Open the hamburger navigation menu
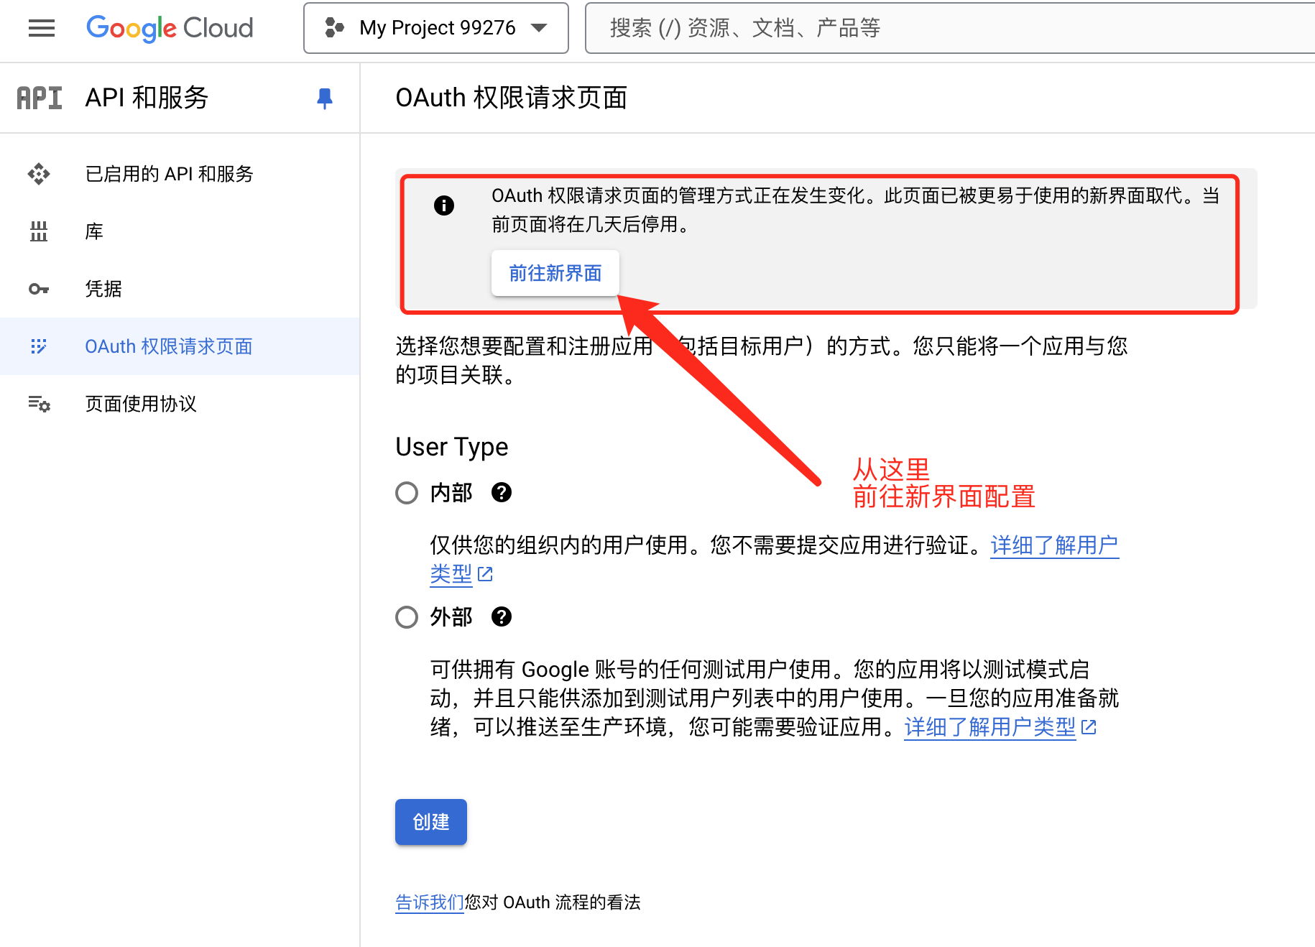Viewport: 1315px width, 947px height. [x=42, y=28]
